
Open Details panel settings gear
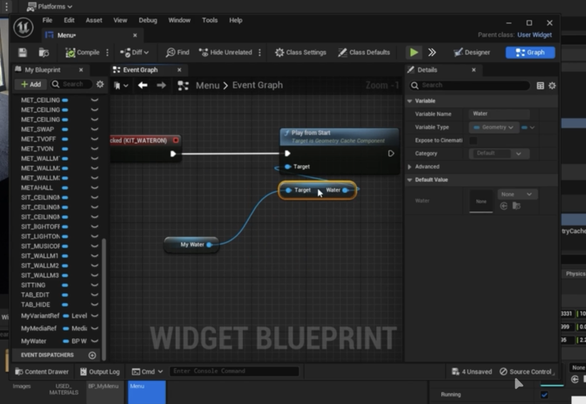[552, 86]
